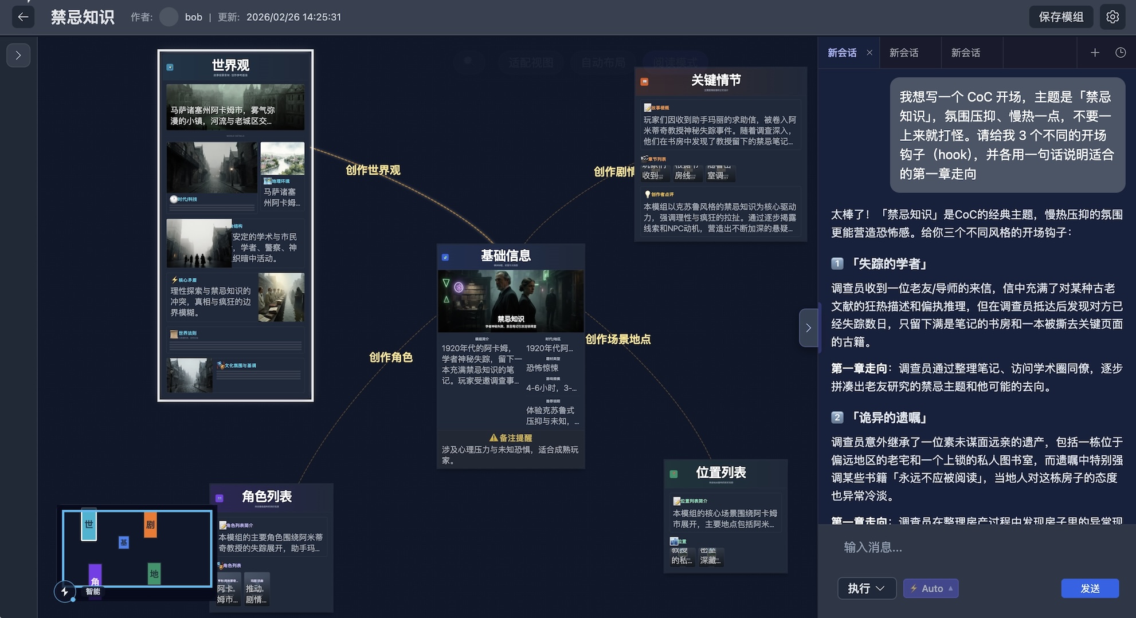The image size is (1136, 618).
Task: Click the 保存模组 button
Action: [1061, 17]
